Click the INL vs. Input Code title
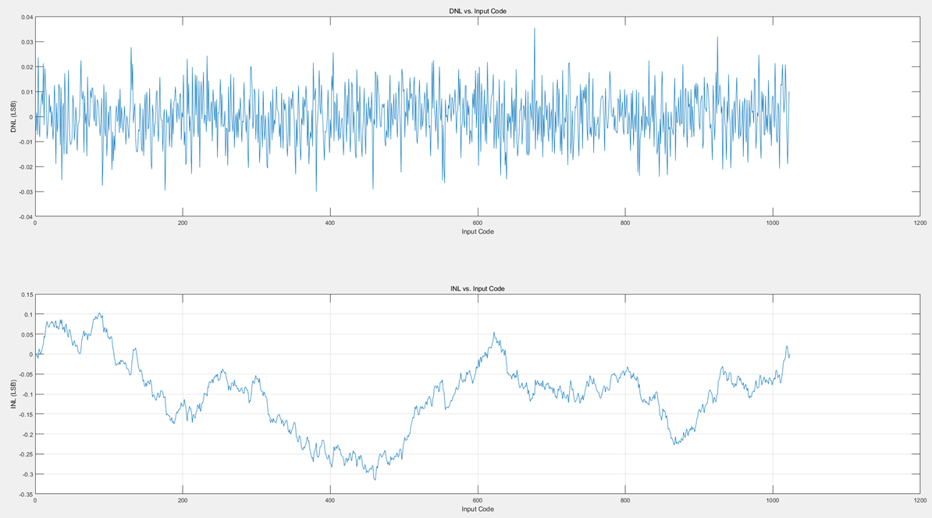This screenshot has height=518, width=932. [479, 288]
